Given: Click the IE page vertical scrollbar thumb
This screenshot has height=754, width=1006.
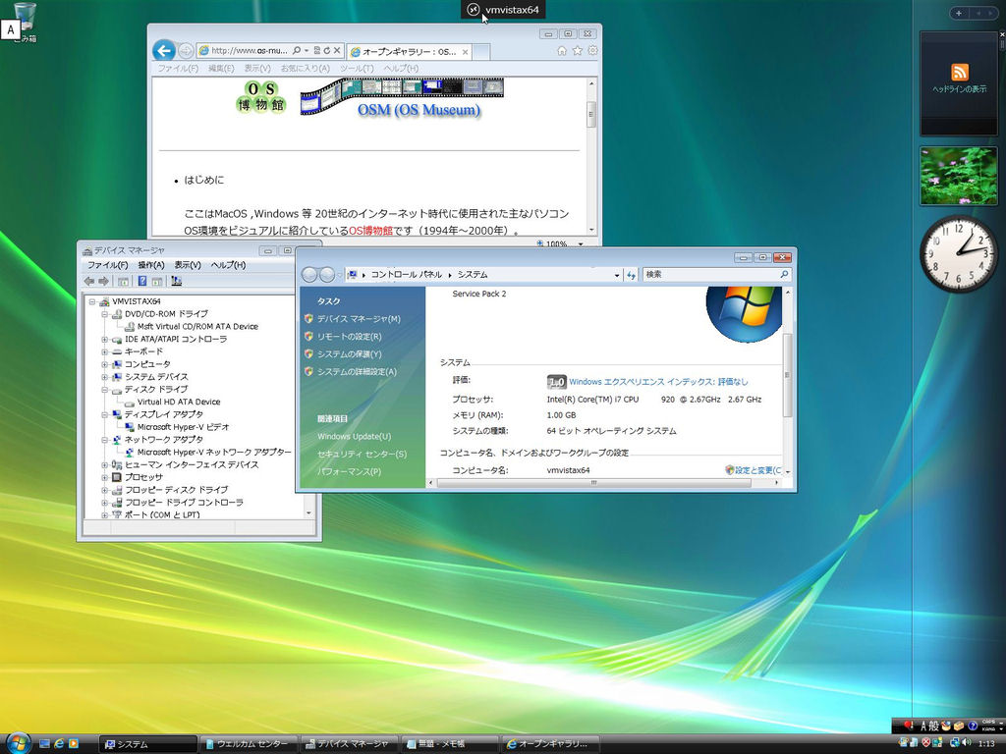Looking at the screenshot, I should [x=590, y=114].
